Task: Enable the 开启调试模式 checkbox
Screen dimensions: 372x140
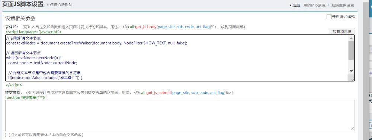Action: coord(329,17)
